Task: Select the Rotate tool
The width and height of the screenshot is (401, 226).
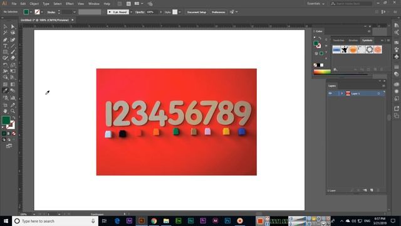Action: (x=5, y=65)
